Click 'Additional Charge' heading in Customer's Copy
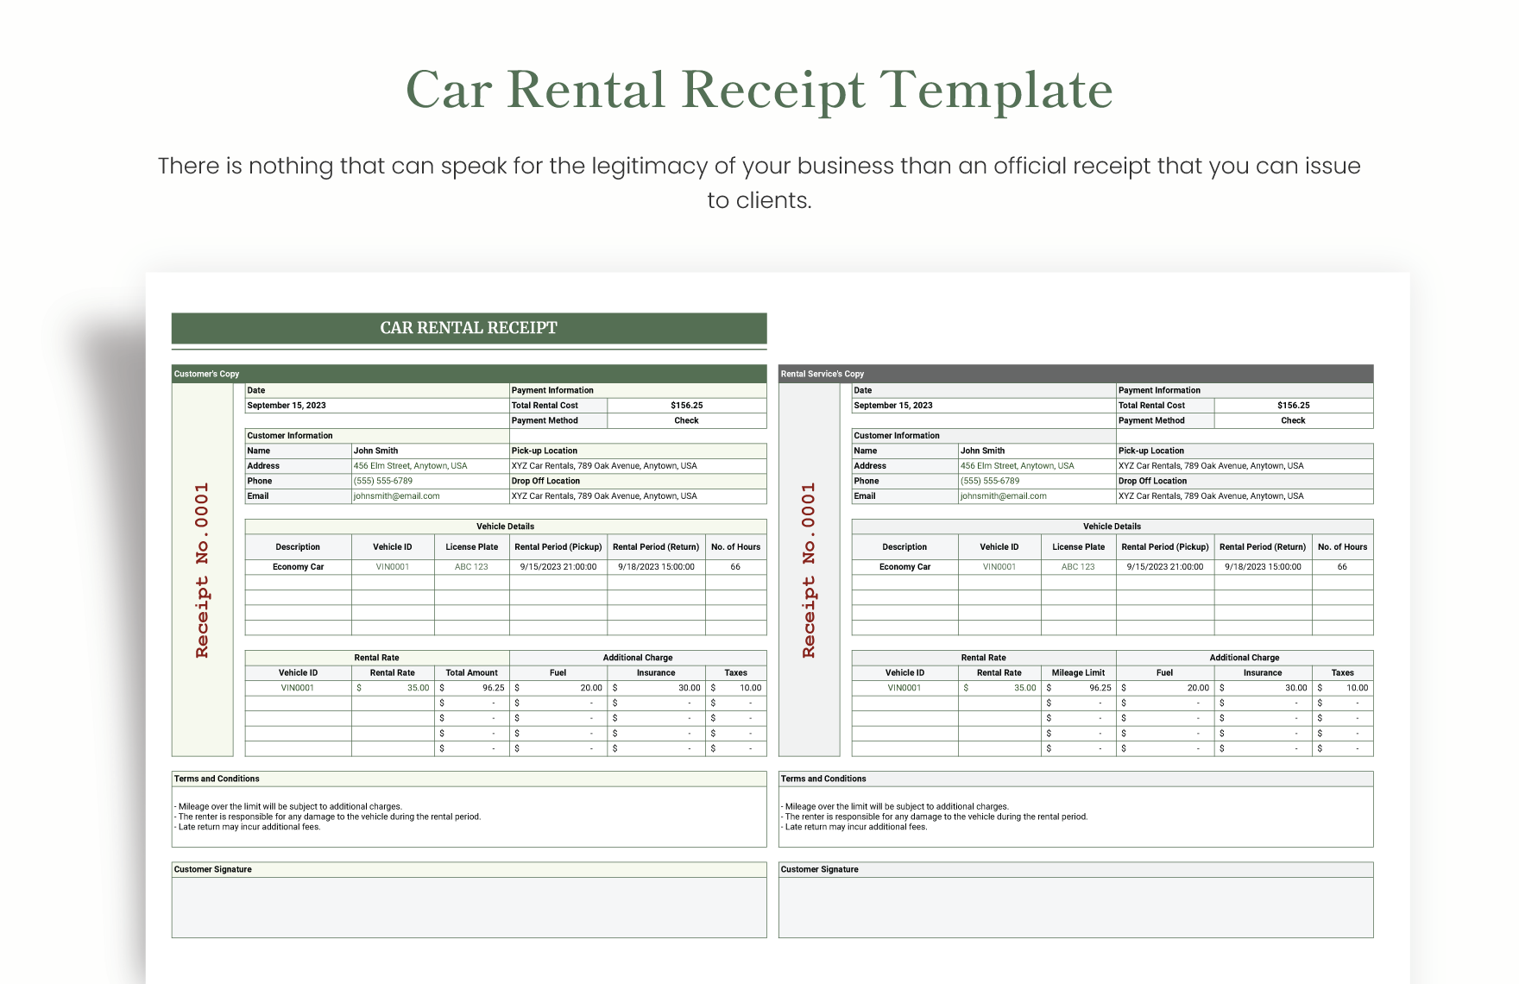Image resolution: width=1519 pixels, height=984 pixels. 638,658
